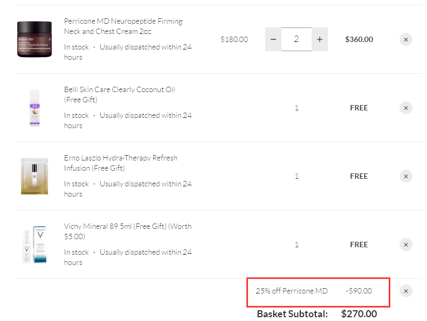Viewport: 427px width, 321px height.
Task: Decrease Perricone MD cream quantity
Action: tap(273, 39)
